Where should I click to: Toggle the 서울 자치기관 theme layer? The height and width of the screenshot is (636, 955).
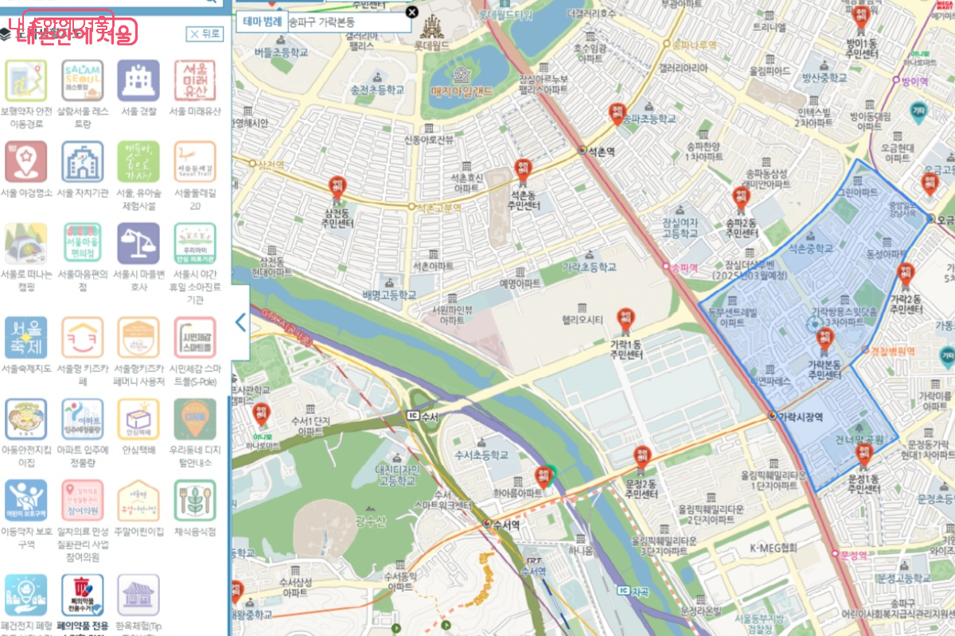tap(83, 162)
